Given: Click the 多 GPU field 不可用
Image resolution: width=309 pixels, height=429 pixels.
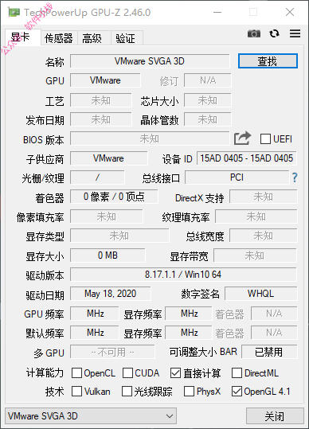Looking at the screenshot, I should click(112, 352).
